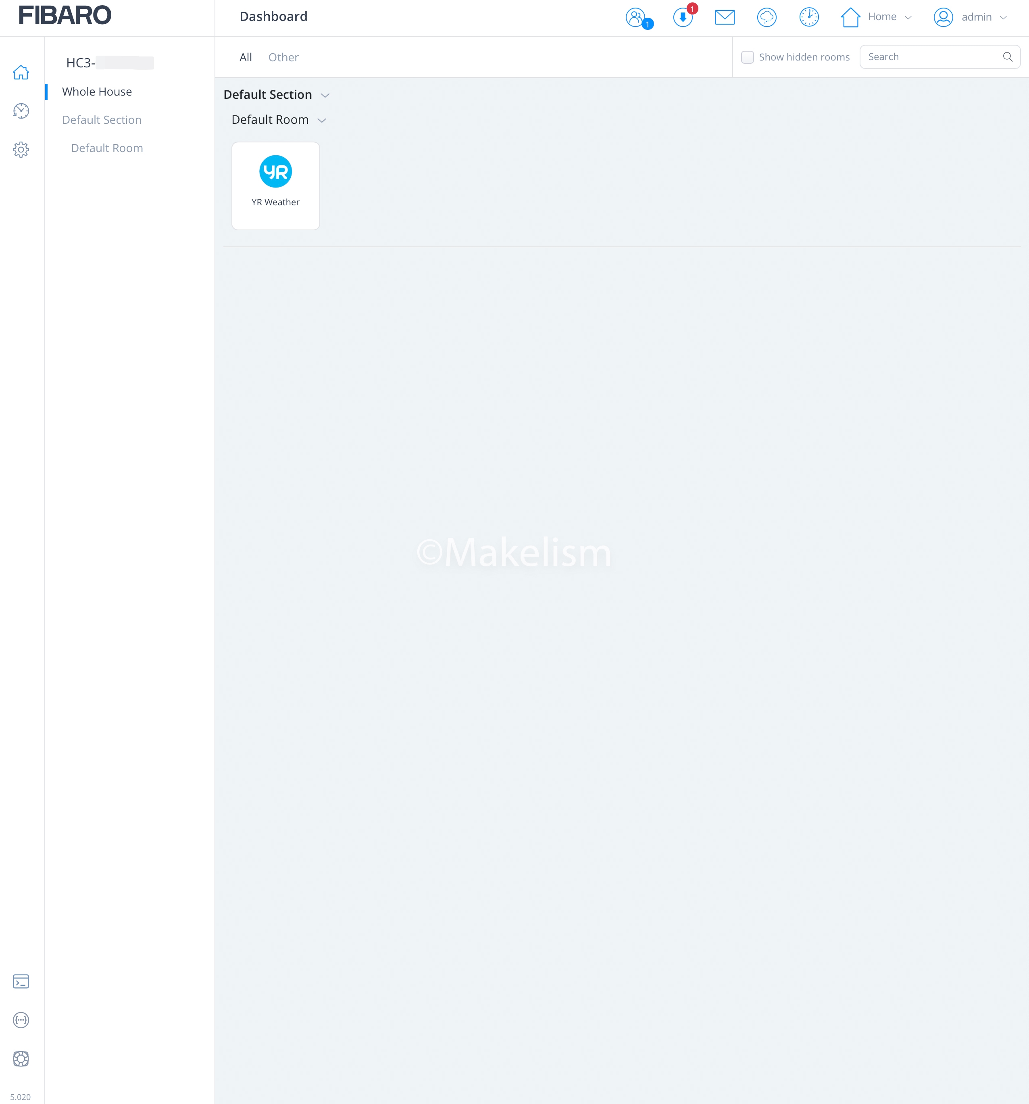Viewport: 1029px width, 1104px height.
Task: Collapse the Default Room chevron
Action: pos(322,121)
